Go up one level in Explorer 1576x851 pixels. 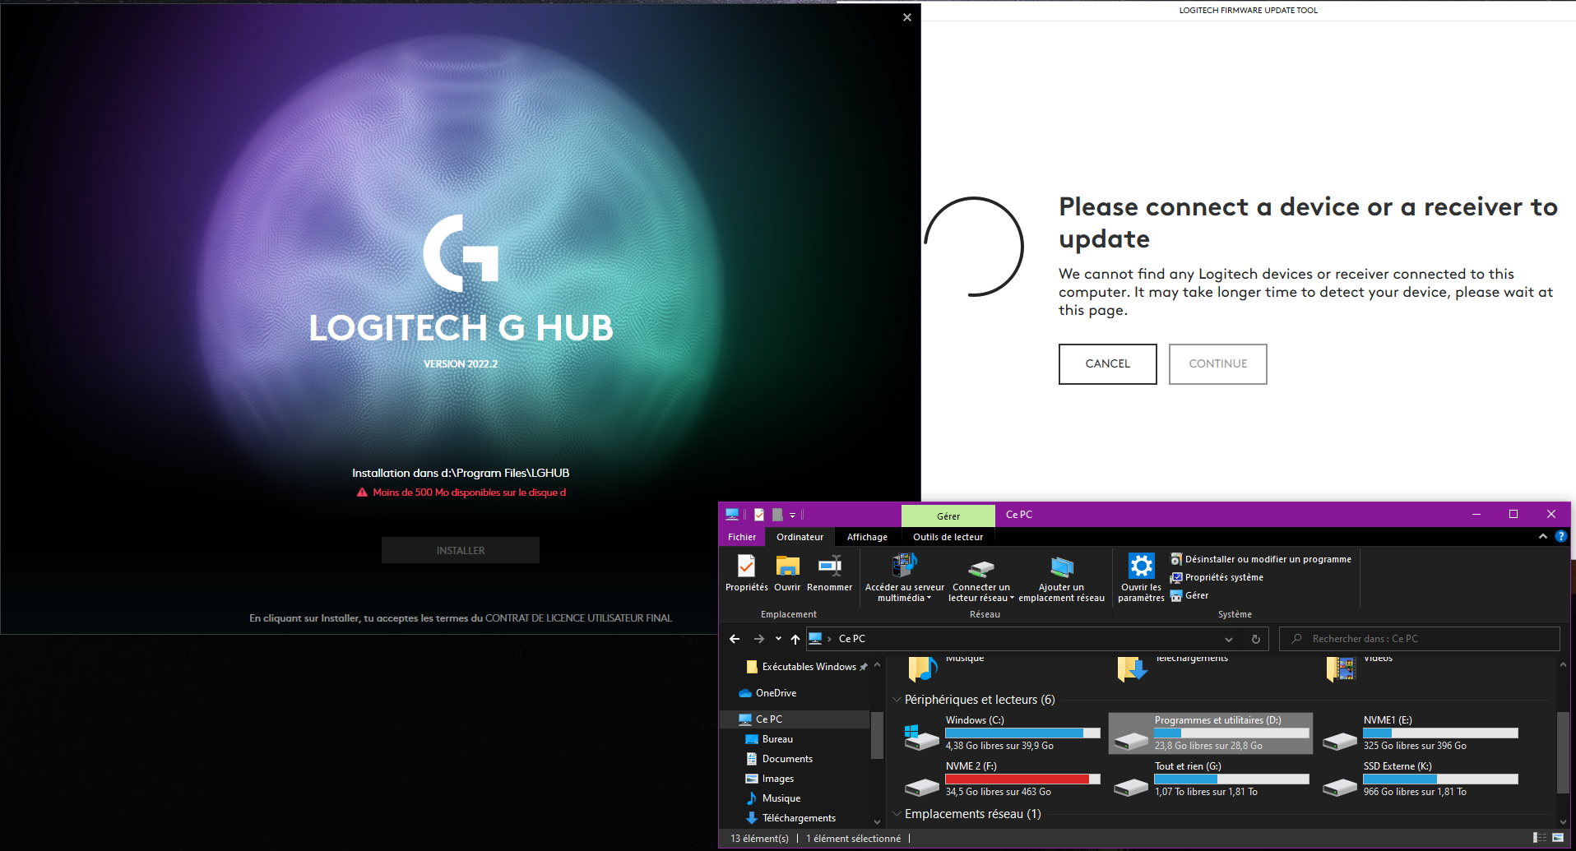(795, 639)
